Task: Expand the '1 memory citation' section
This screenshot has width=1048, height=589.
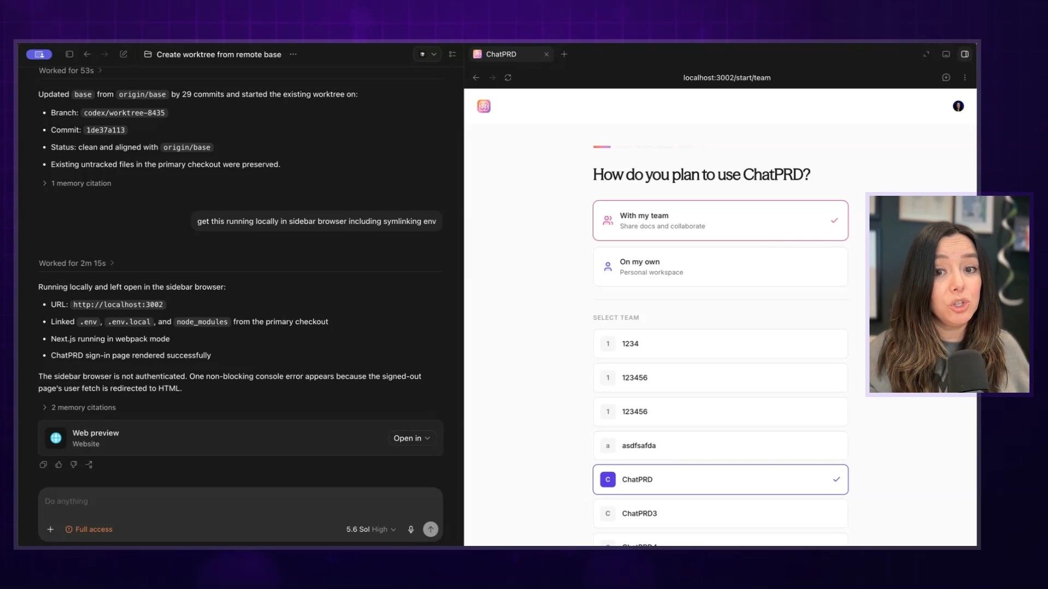Action: [76, 183]
